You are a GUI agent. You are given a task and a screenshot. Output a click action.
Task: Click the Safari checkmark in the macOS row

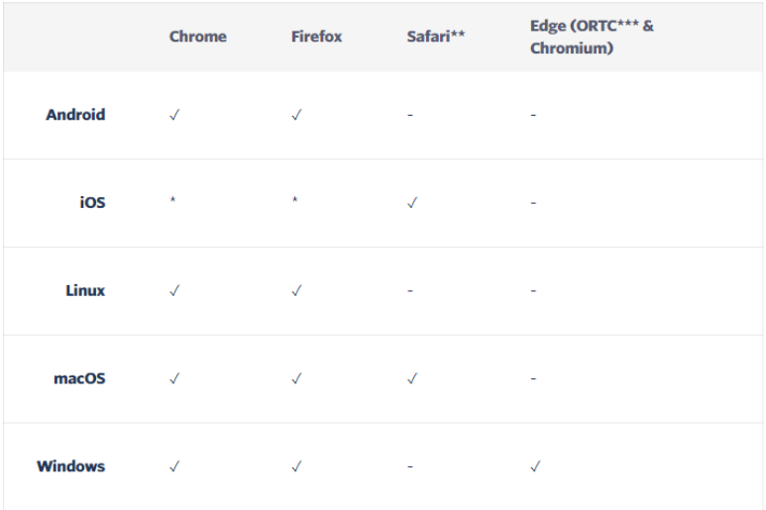412,378
